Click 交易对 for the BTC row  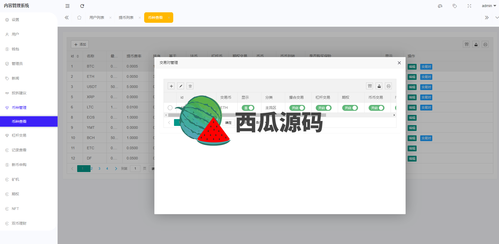click(x=426, y=67)
